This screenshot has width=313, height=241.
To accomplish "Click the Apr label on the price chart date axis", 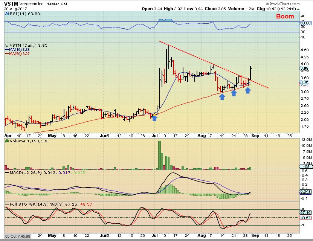I will click(x=8, y=136).
